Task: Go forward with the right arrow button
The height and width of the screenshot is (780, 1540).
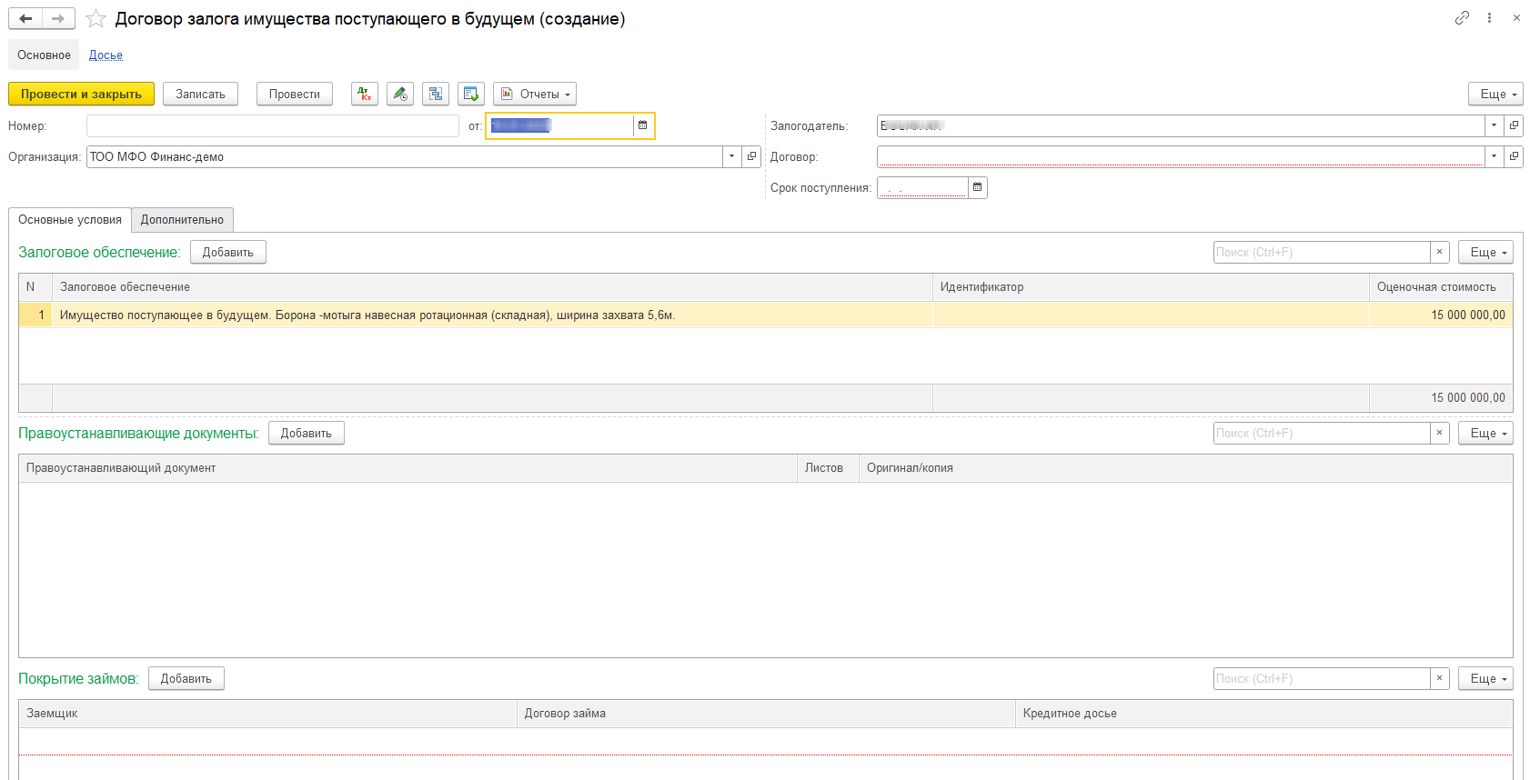Action: tap(58, 18)
